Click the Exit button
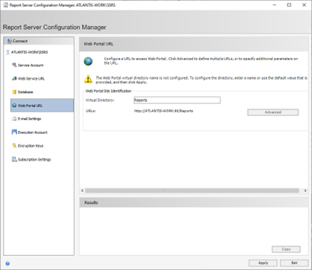The width and height of the screenshot is (312, 270). [294, 263]
